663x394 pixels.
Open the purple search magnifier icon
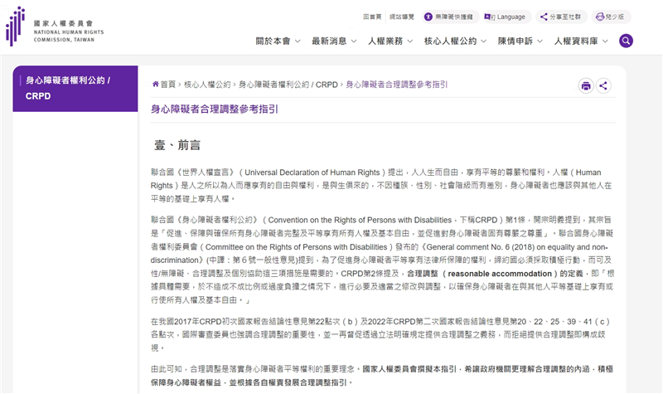[626, 41]
